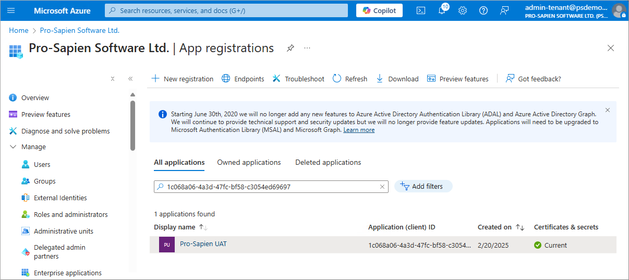The image size is (629, 280).
Task: Refresh the app registrations list
Action: 349,79
